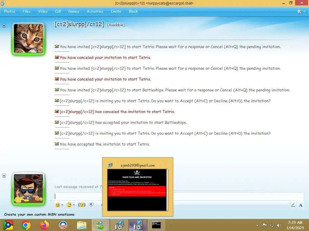Open the Start button in taskbar

pos(8,225)
